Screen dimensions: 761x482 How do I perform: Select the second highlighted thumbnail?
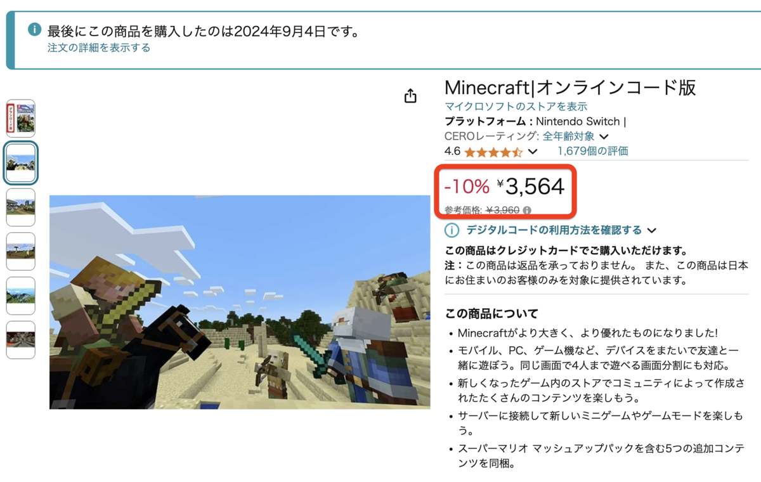click(x=21, y=163)
